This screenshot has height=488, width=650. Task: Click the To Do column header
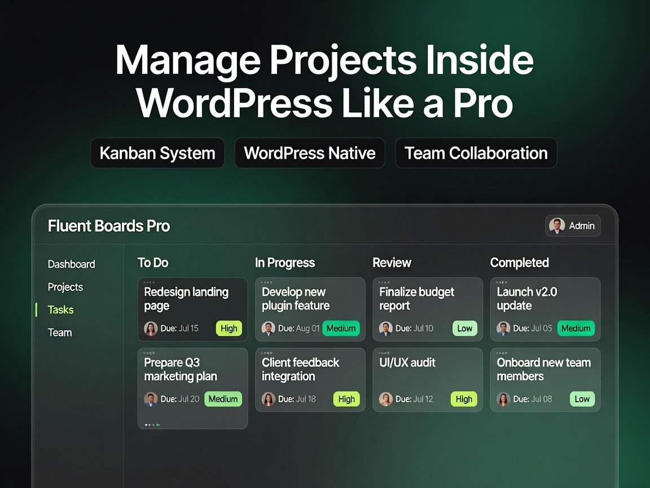click(x=153, y=262)
